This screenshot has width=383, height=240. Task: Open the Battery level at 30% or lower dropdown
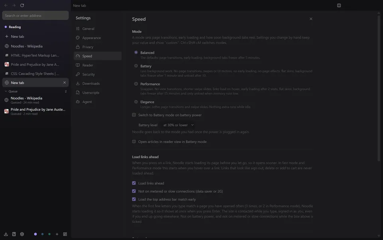coord(178,125)
